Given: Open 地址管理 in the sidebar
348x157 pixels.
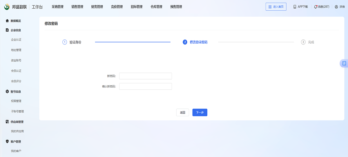Looking at the screenshot, I should pyautogui.click(x=16, y=50).
